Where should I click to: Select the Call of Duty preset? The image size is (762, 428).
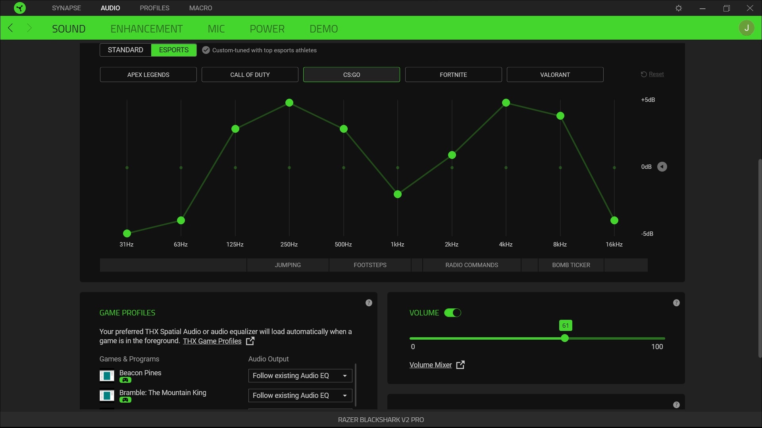[250, 75]
